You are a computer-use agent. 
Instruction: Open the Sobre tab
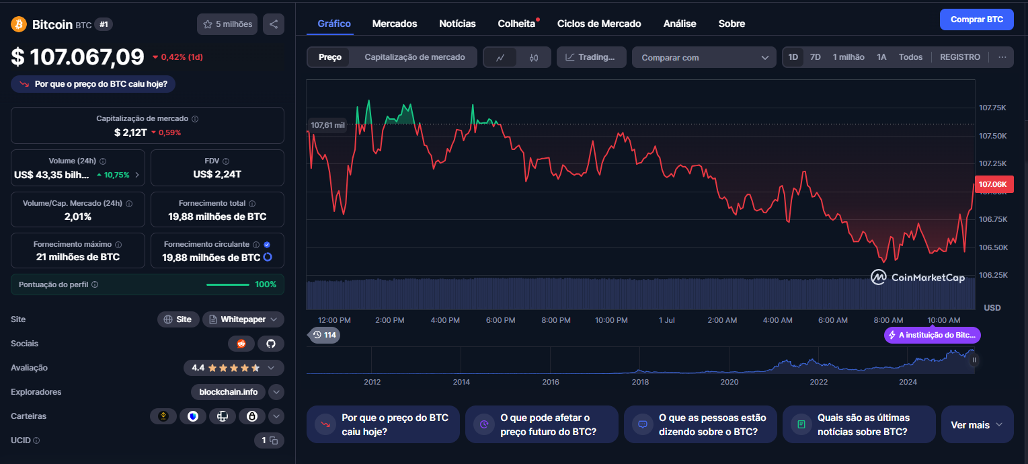732,24
